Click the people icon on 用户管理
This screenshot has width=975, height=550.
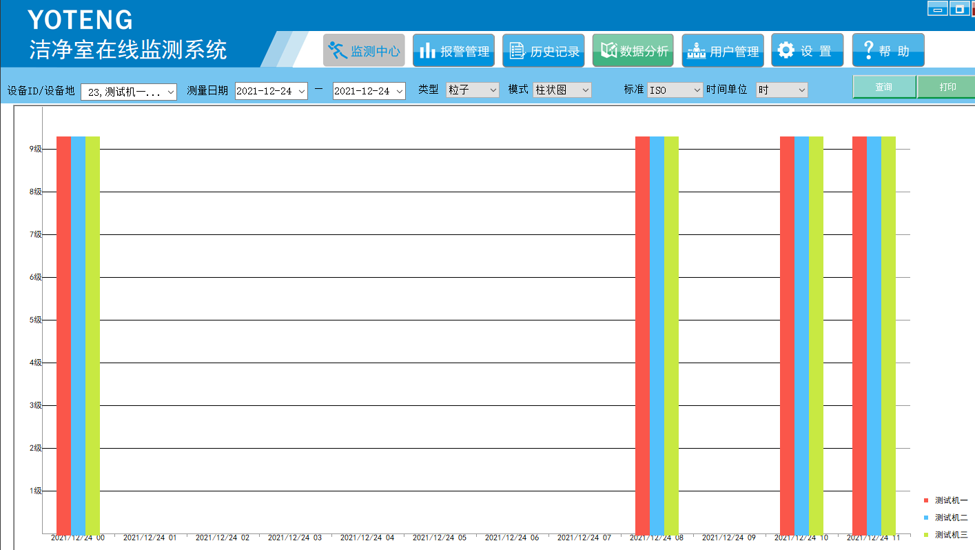click(x=697, y=51)
